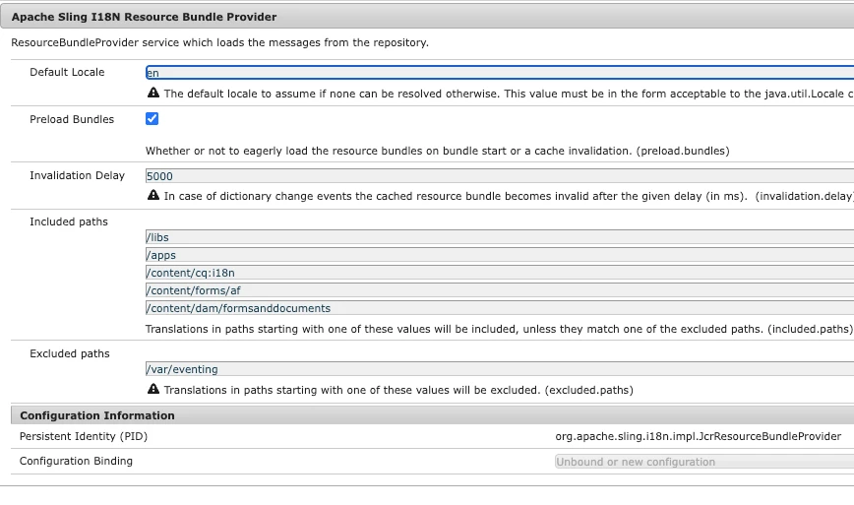The image size is (854, 505).
Task: Click the included.paths description text
Action: coord(499,329)
